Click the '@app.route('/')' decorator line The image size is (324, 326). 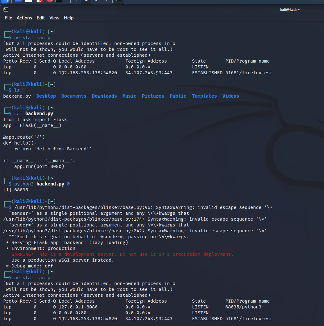point(24,137)
